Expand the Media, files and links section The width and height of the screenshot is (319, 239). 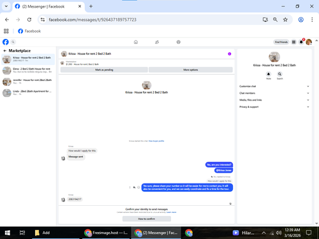274,100
